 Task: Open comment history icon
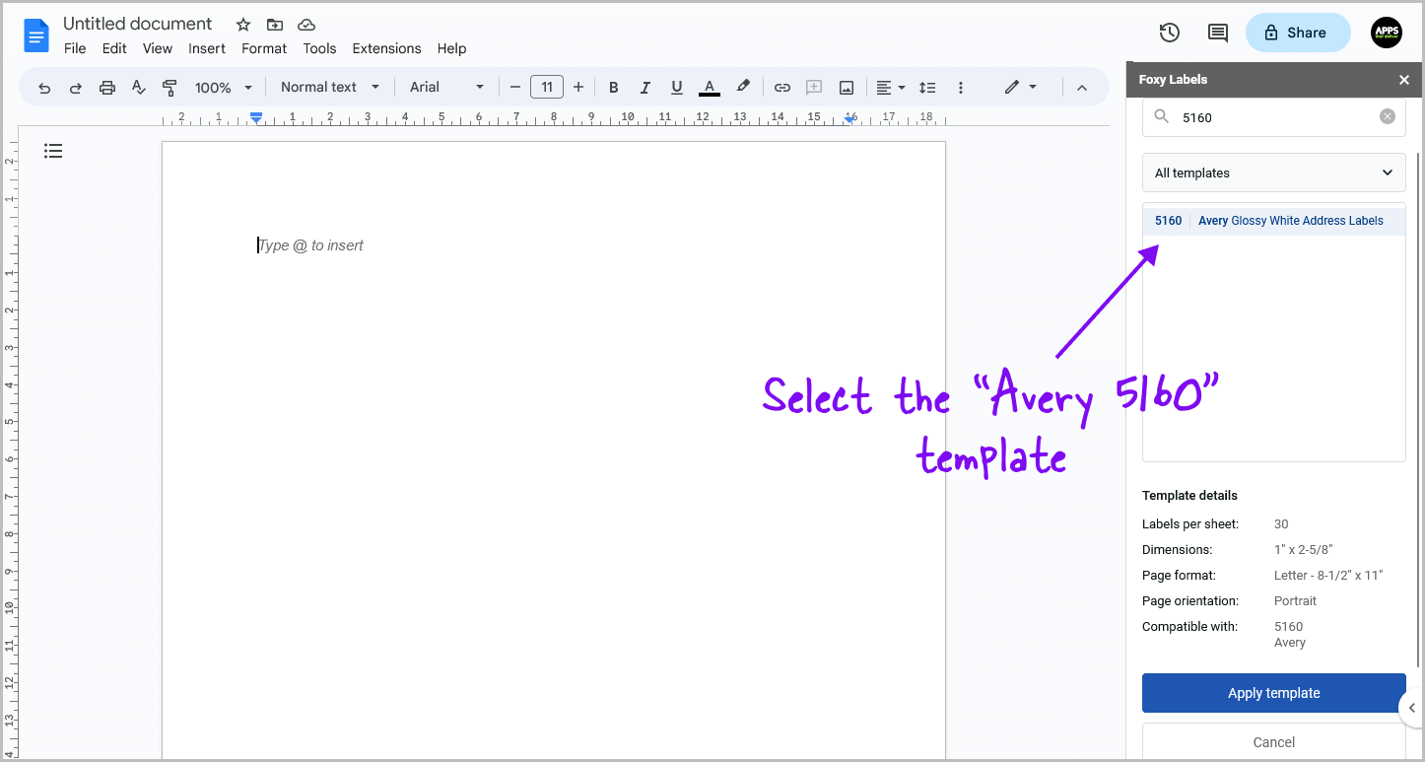1218,33
